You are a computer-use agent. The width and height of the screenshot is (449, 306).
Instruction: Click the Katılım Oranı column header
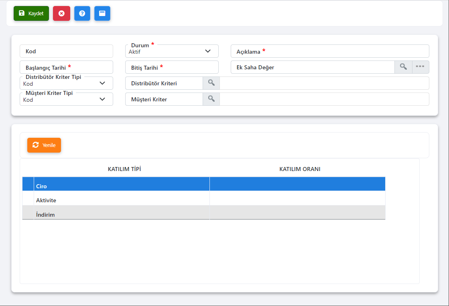(x=299, y=169)
